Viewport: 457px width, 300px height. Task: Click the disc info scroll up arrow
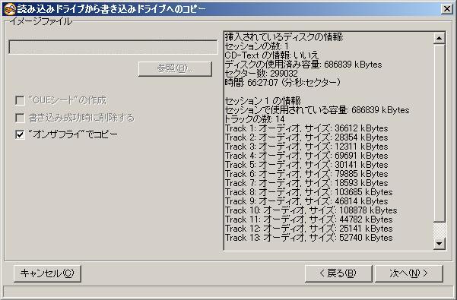tap(440, 38)
